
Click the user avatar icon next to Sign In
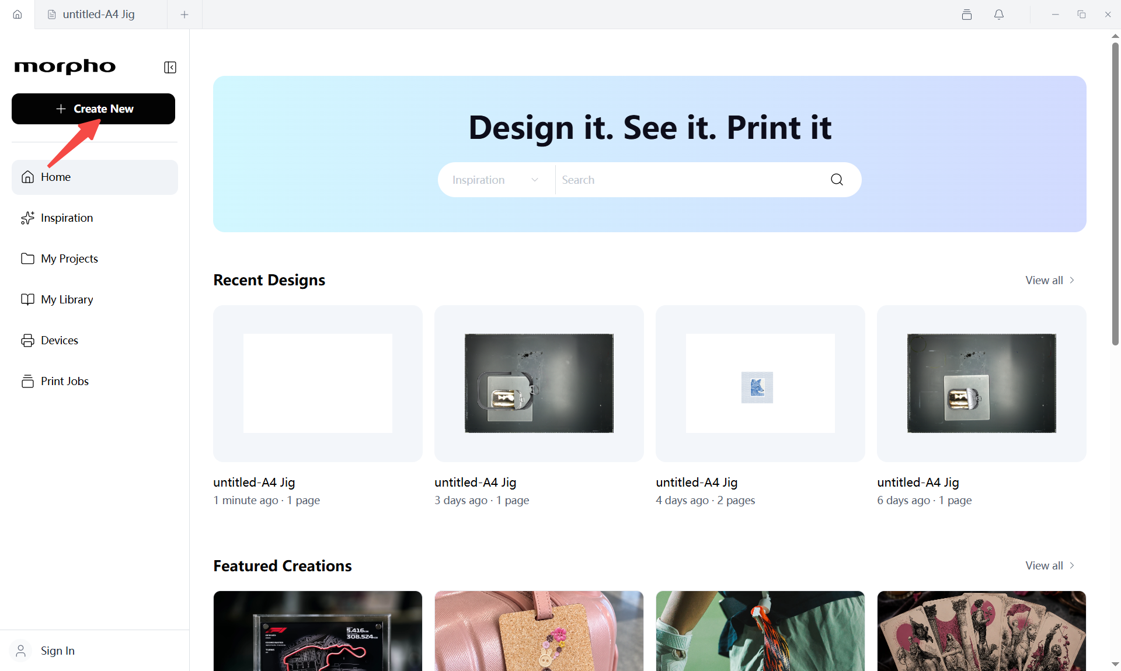21,651
